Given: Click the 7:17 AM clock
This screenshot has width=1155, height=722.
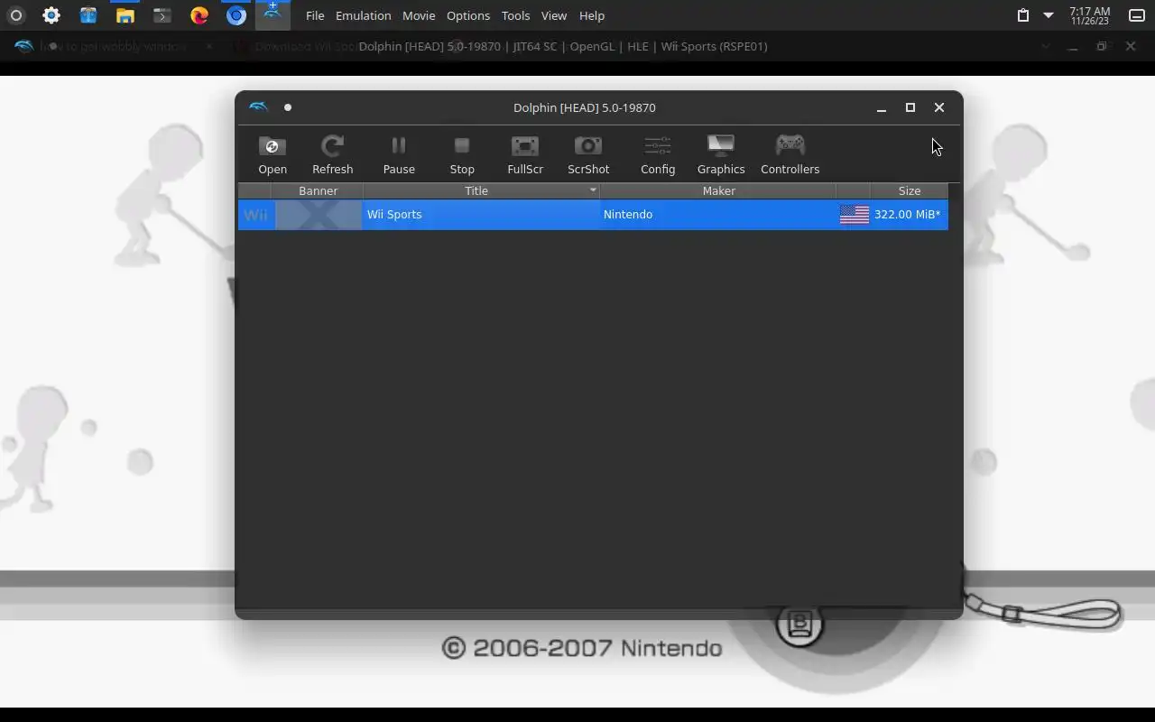Looking at the screenshot, I should coord(1089,15).
